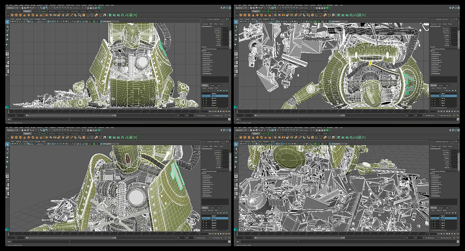
Task: Switch to Polygons shelf tab in top-left window
Action: [27, 11]
